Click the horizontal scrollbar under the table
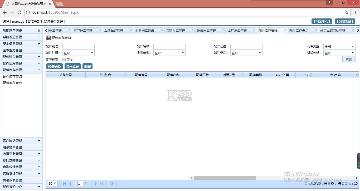360x191 pixels. [225, 178]
